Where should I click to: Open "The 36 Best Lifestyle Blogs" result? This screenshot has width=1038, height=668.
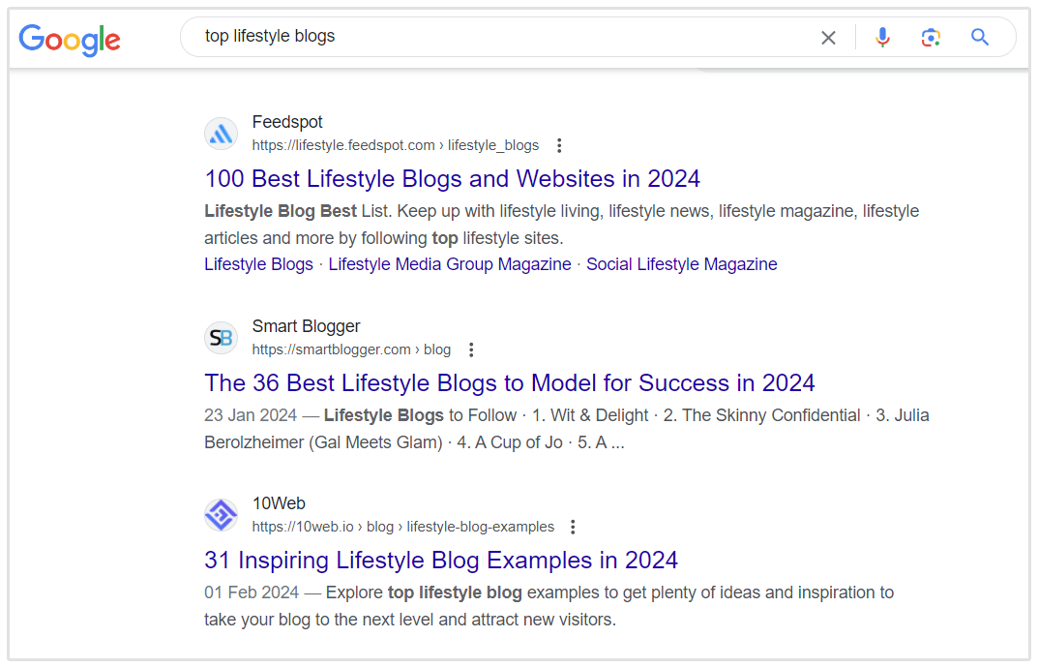click(509, 383)
